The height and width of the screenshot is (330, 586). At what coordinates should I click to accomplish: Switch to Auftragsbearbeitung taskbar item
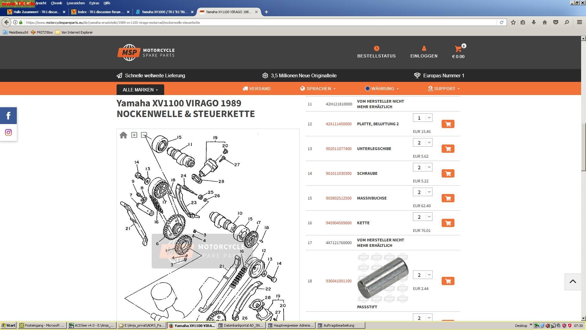click(x=340, y=325)
